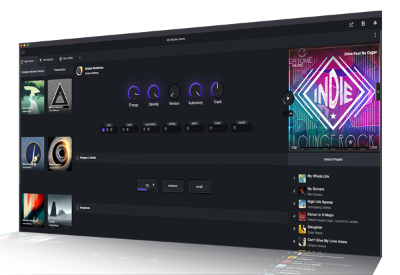Viewport: 400px width, 275px height.
Task: Open notifications with the bell icon
Action: [375, 23]
